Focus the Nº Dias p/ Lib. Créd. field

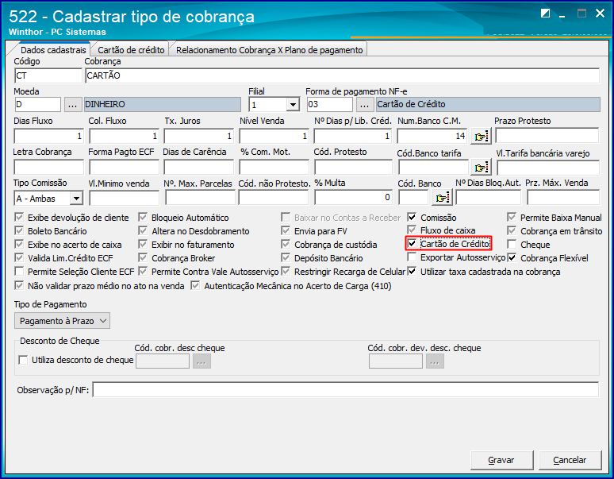pyautogui.click(x=353, y=136)
